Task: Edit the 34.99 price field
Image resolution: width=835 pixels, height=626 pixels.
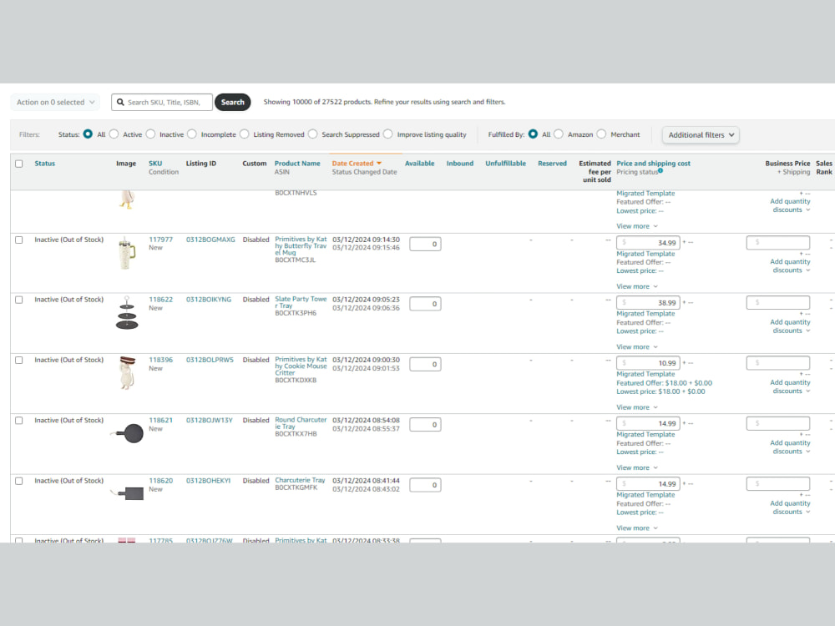Action: pyautogui.click(x=648, y=243)
